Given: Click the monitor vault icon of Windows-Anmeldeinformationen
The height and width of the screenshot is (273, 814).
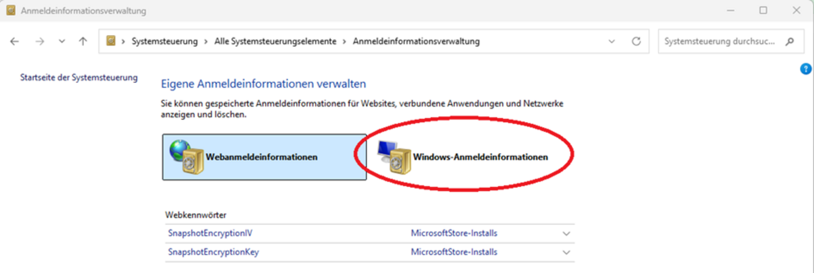Looking at the screenshot, I should (394, 157).
